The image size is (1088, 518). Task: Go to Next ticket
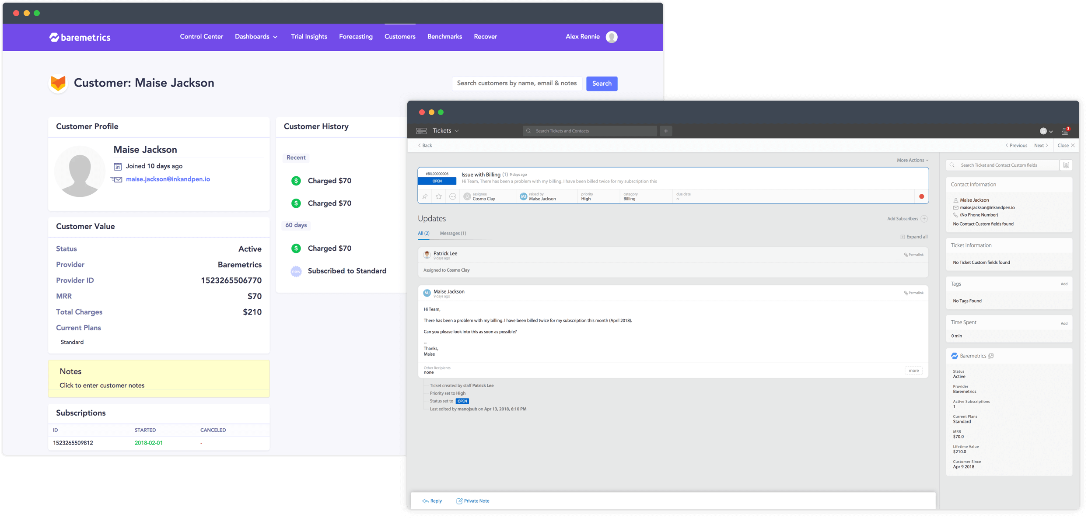(1041, 145)
